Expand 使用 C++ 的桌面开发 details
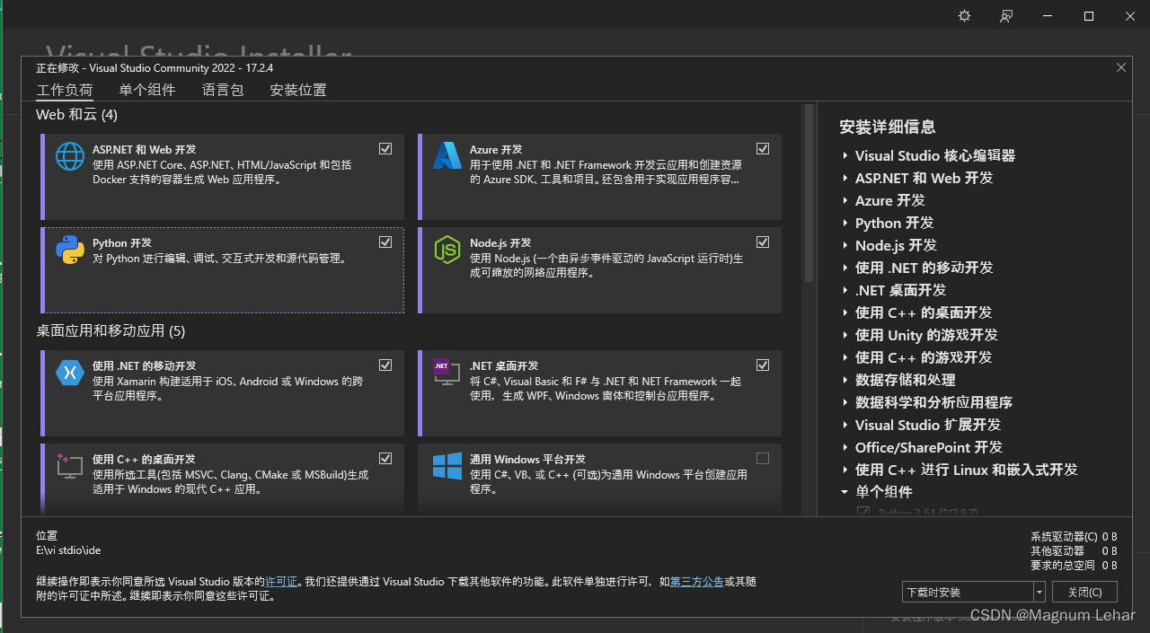 pyautogui.click(x=845, y=312)
